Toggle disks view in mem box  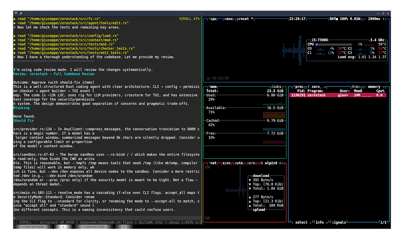(276, 87)
